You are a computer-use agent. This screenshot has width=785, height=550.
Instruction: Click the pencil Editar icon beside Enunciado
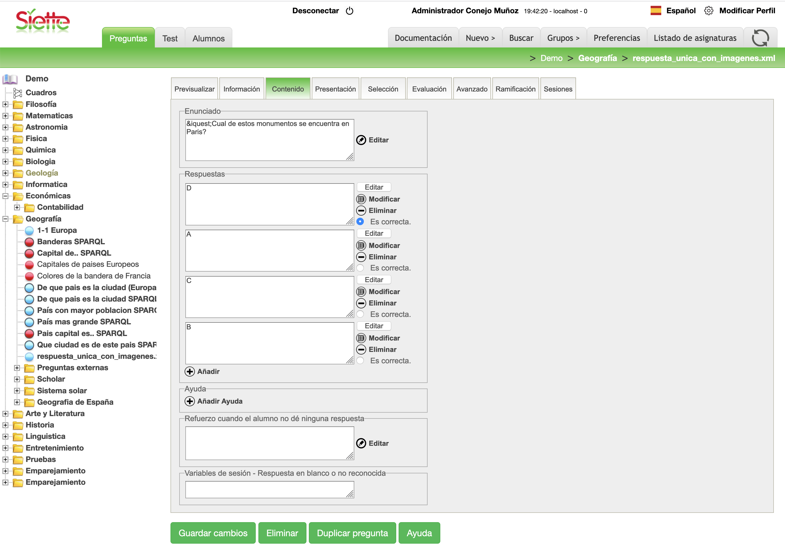[x=361, y=140]
